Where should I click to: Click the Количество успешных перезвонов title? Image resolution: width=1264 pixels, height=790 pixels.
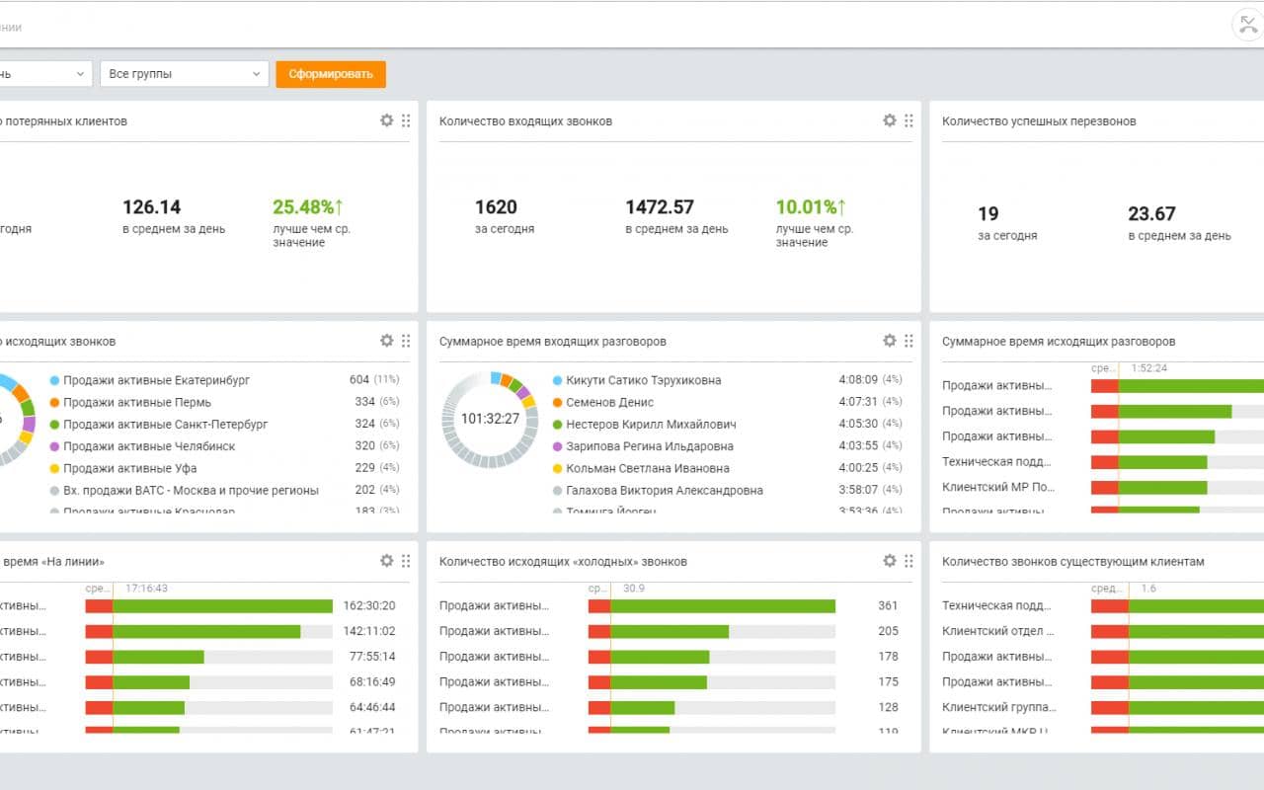click(1039, 121)
